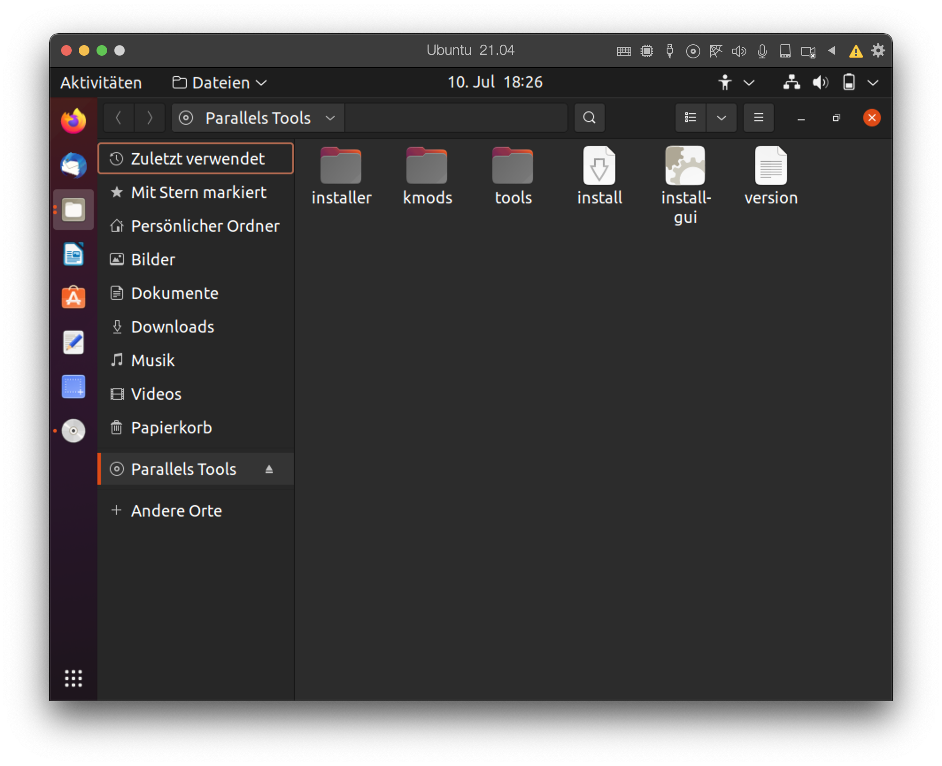Open system settings gear icon
The image size is (942, 766).
[878, 50]
